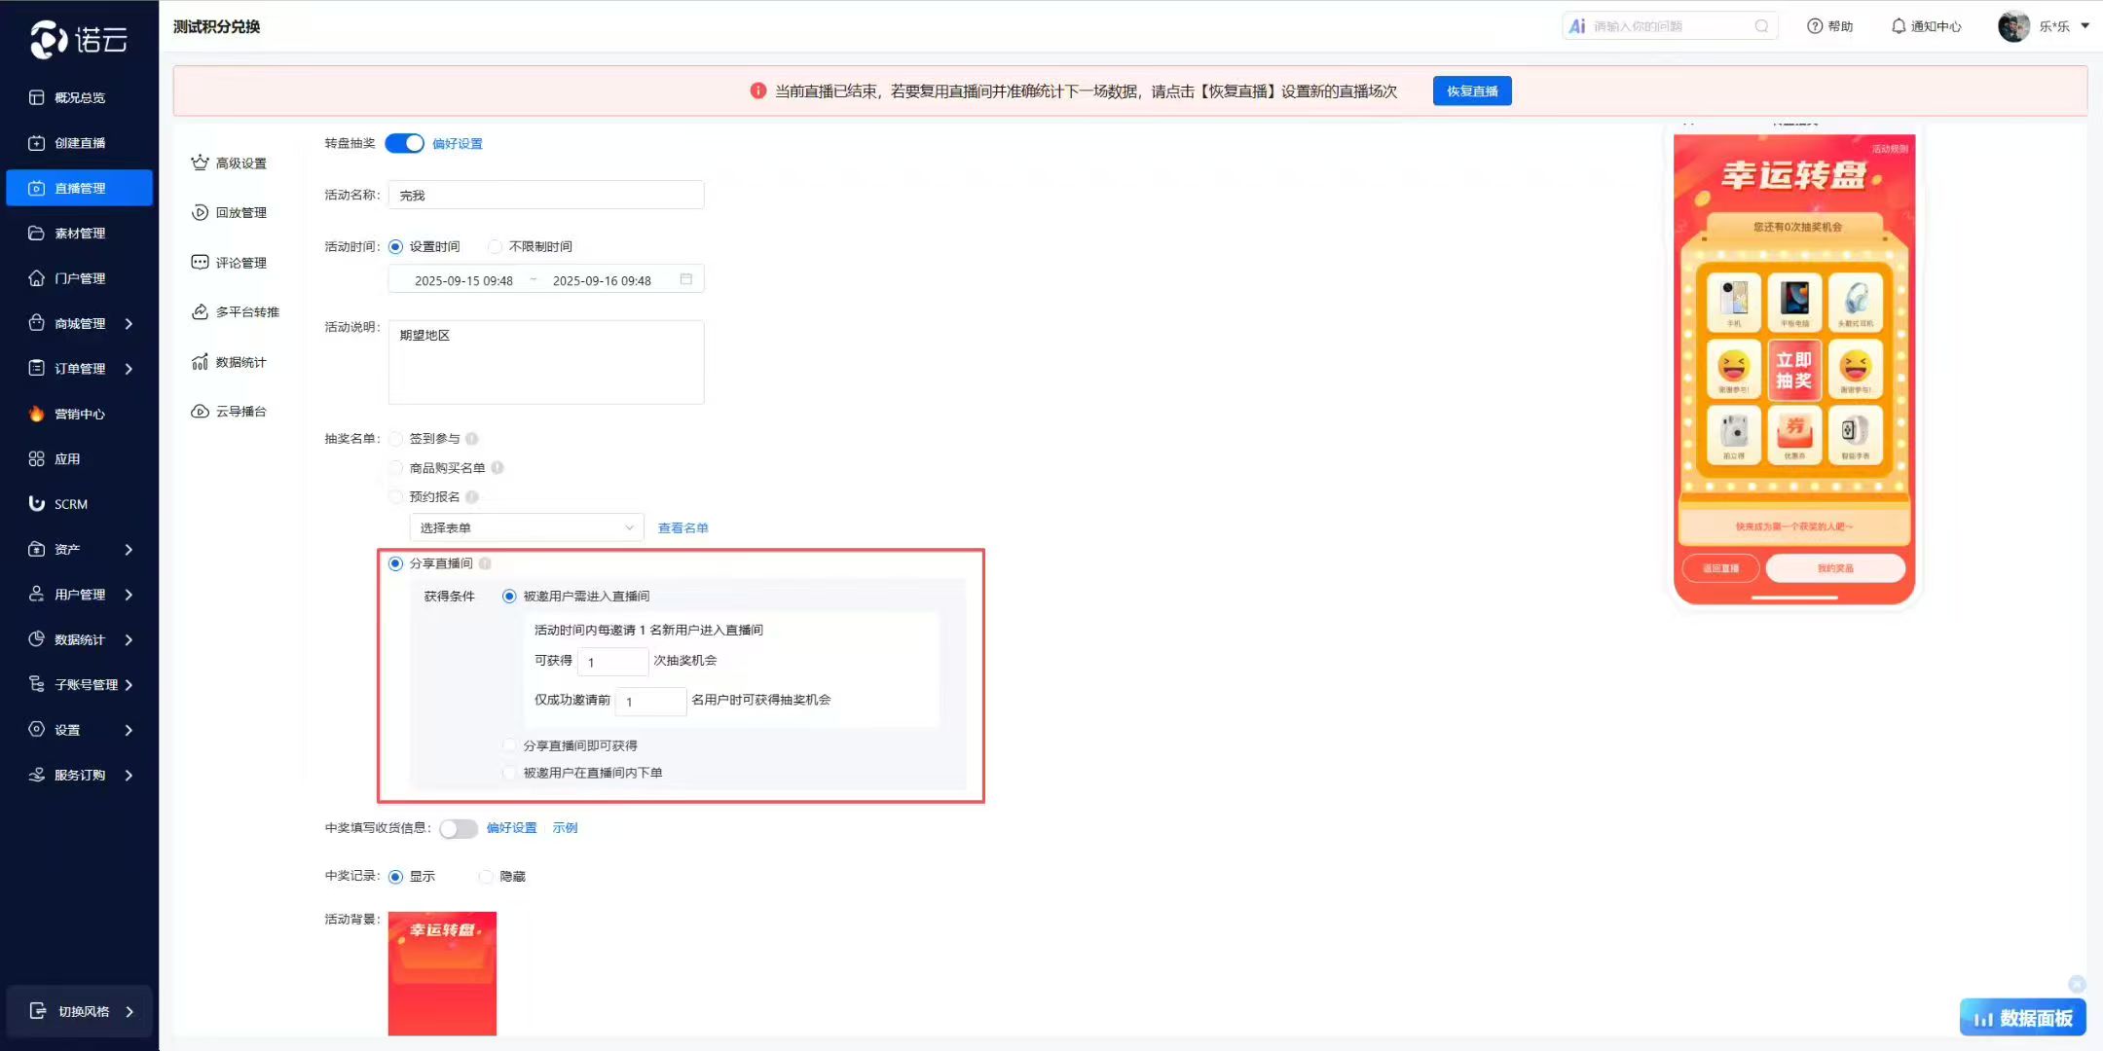2103x1051 pixels.
Task: Expand the 商城管理 sidebar menu
Action: click(80, 323)
